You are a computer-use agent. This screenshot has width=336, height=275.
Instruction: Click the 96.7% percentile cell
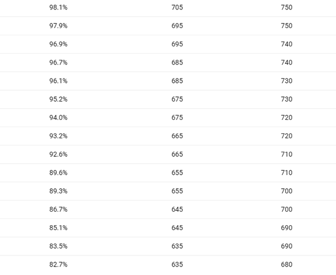(58, 63)
